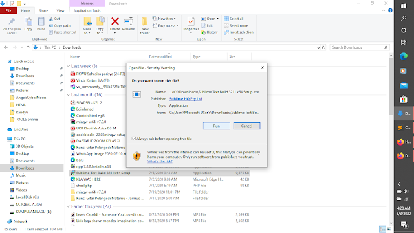Collapse the Last week group
The image size is (414, 233).
(69, 66)
